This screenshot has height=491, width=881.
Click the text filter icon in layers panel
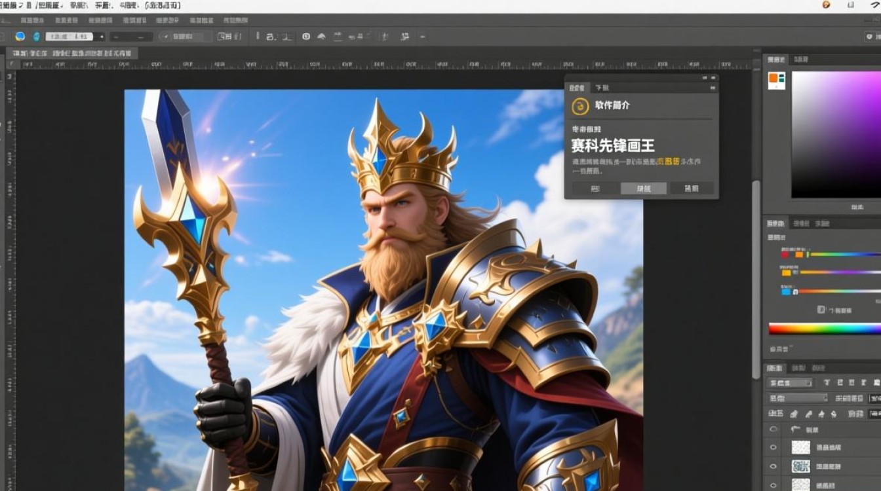[826, 383]
